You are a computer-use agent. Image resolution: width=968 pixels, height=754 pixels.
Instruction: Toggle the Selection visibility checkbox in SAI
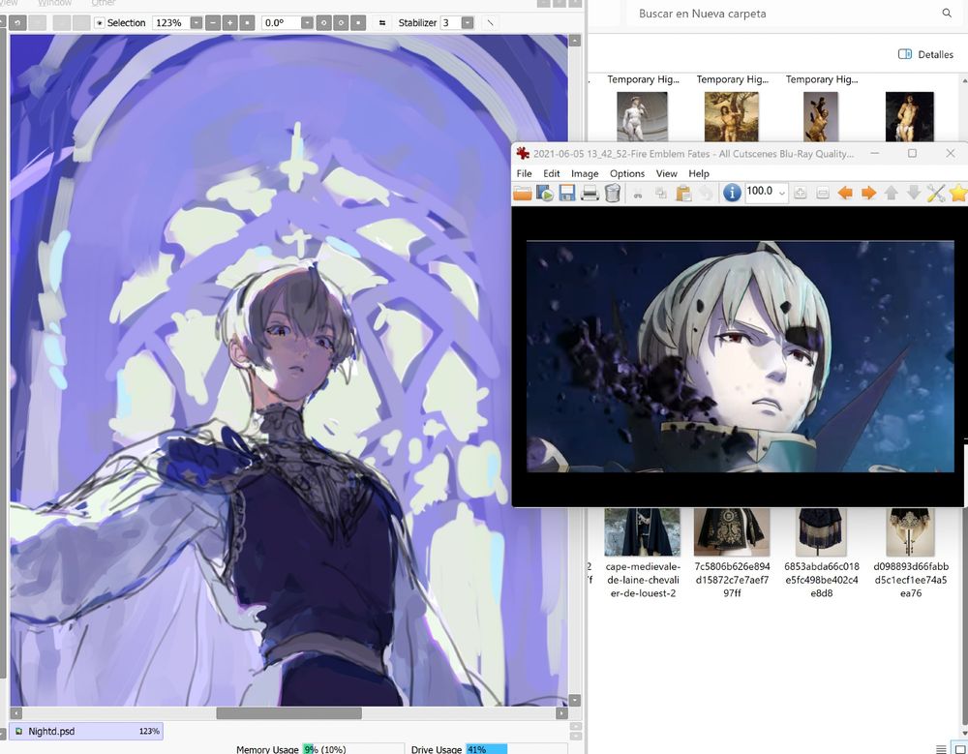pyautogui.click(x=100, y=23)
